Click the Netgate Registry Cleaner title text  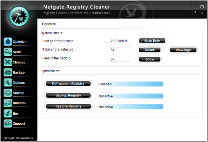click(77, 7)
